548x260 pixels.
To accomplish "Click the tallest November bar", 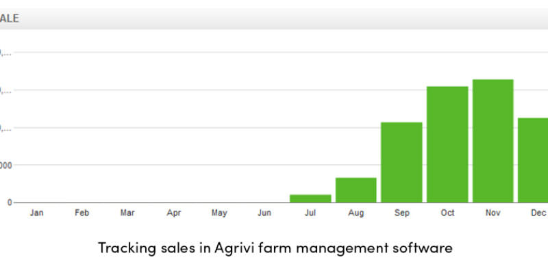I will pyautogui.click(x=493, y=141).
